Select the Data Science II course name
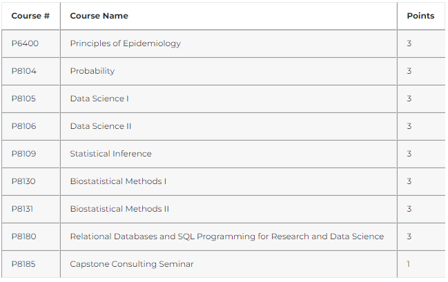 pos(101,126)
